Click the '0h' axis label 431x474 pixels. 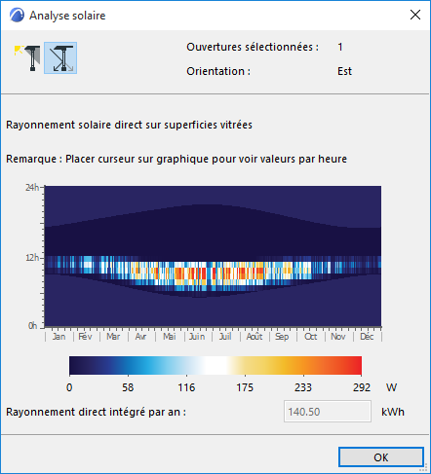[32, 325]
